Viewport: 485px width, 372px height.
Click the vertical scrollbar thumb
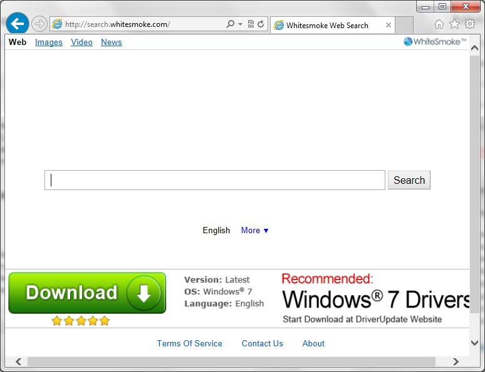point(474,184)
